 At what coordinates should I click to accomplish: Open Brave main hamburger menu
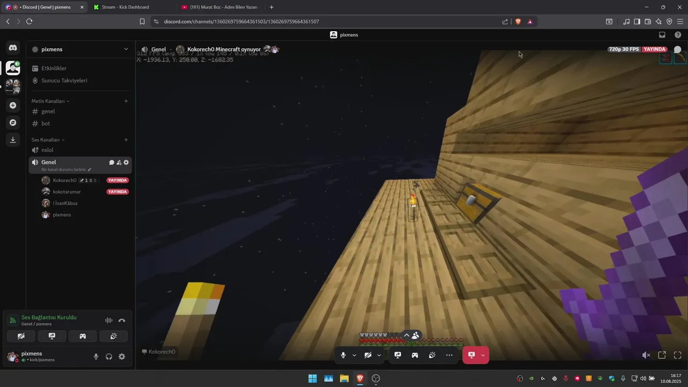coord(680,21)
